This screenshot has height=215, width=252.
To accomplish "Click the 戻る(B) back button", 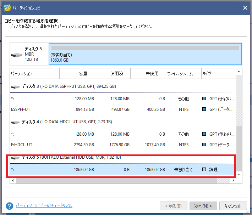I will tap(174, 206).
